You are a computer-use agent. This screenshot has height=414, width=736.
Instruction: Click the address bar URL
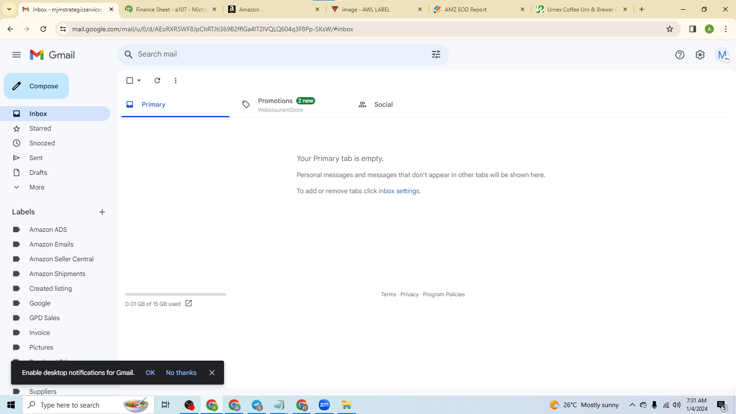coord(213,29)
